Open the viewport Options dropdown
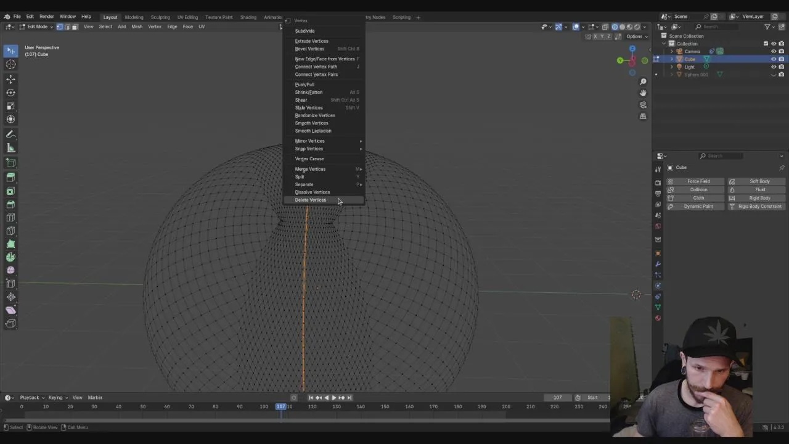The width and height of the screenshot is (789, 444). tap(636, 36)
